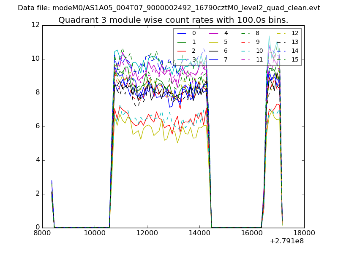
Task: Click the x-axis tick label 16000
Action: pyautogui.click(x=252, y=233)
